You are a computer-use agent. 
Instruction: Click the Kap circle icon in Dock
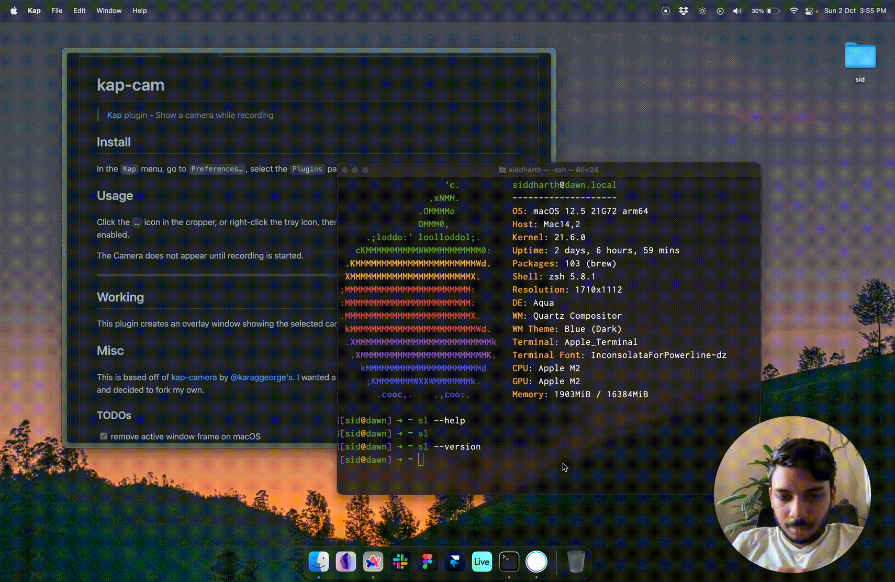536,562
